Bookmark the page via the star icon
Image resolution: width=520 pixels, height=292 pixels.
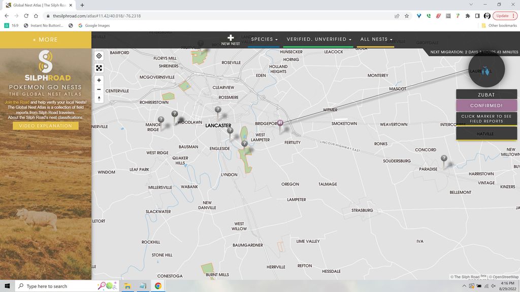pos(406,16)
